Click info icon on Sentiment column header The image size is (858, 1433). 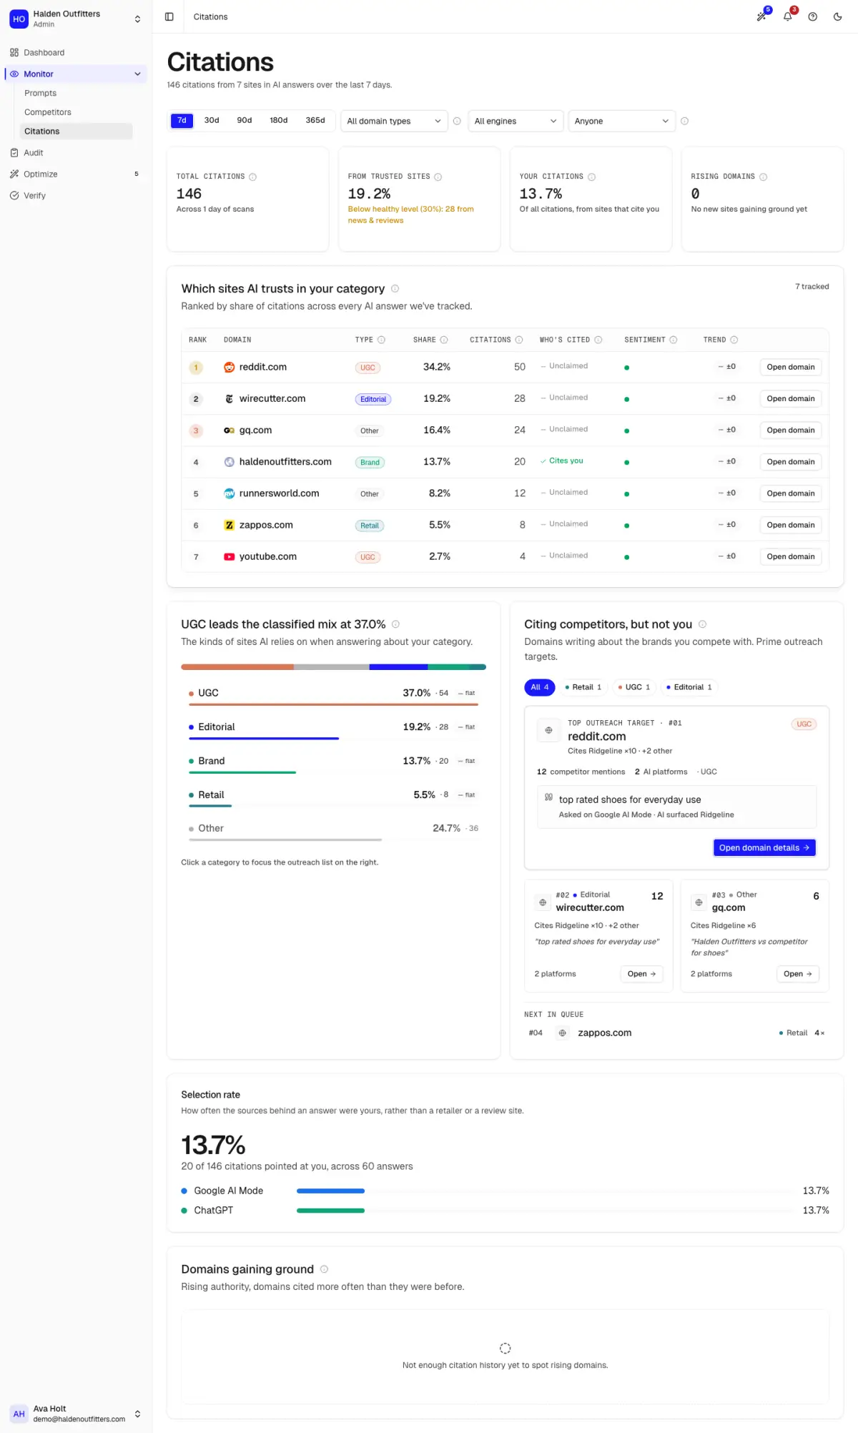tap(673, 340)
